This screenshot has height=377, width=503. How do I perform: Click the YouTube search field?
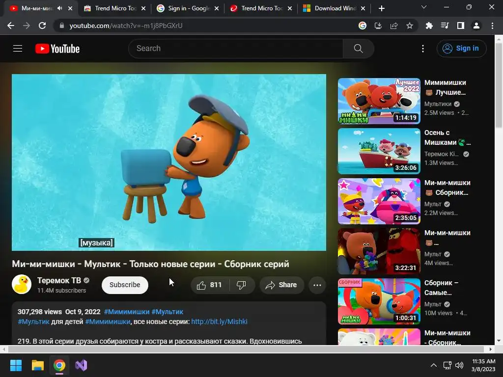236,49
